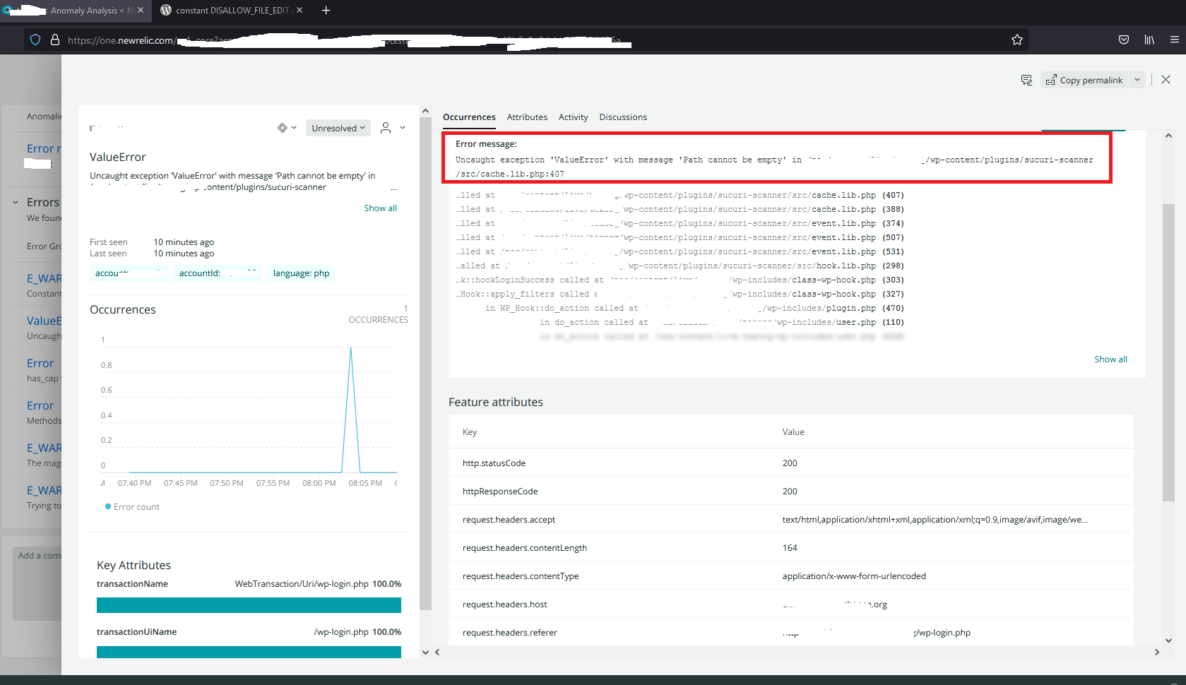This screenshot has height=685, width=1186.
Task: Bookmark this page with star icon
Action: point(1017,40)
